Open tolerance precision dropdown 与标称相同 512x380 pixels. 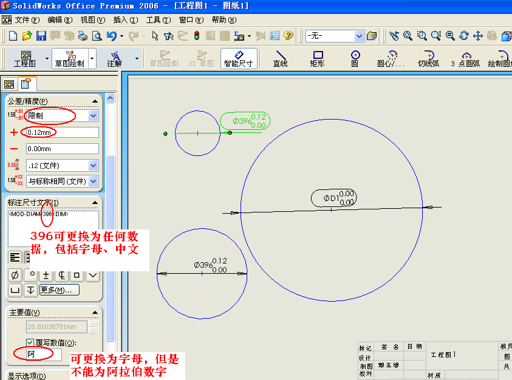(94, 181)
